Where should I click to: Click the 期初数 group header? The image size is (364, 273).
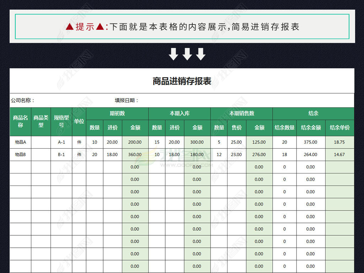click(117, 114)
